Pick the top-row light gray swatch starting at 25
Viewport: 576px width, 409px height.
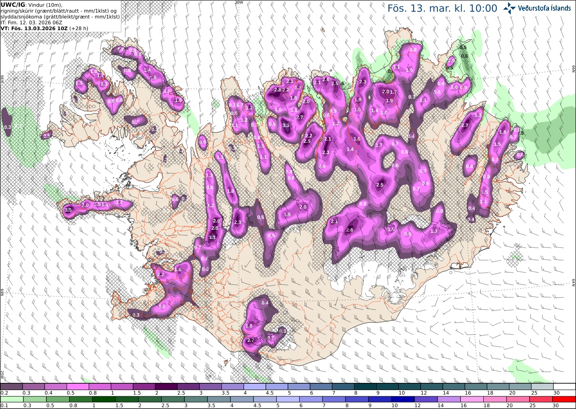pyautogui.click(x=543, y=386)
